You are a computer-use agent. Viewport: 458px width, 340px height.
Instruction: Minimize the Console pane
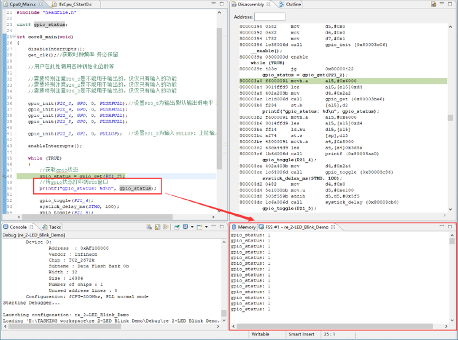point(213,226)
